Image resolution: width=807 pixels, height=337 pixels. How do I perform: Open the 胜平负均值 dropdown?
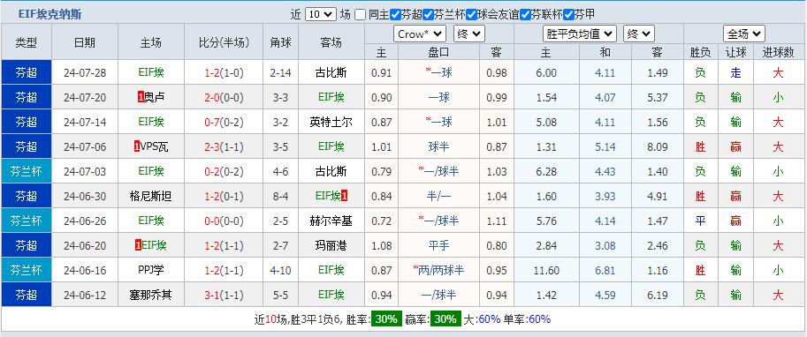click(x=580, y=34)
